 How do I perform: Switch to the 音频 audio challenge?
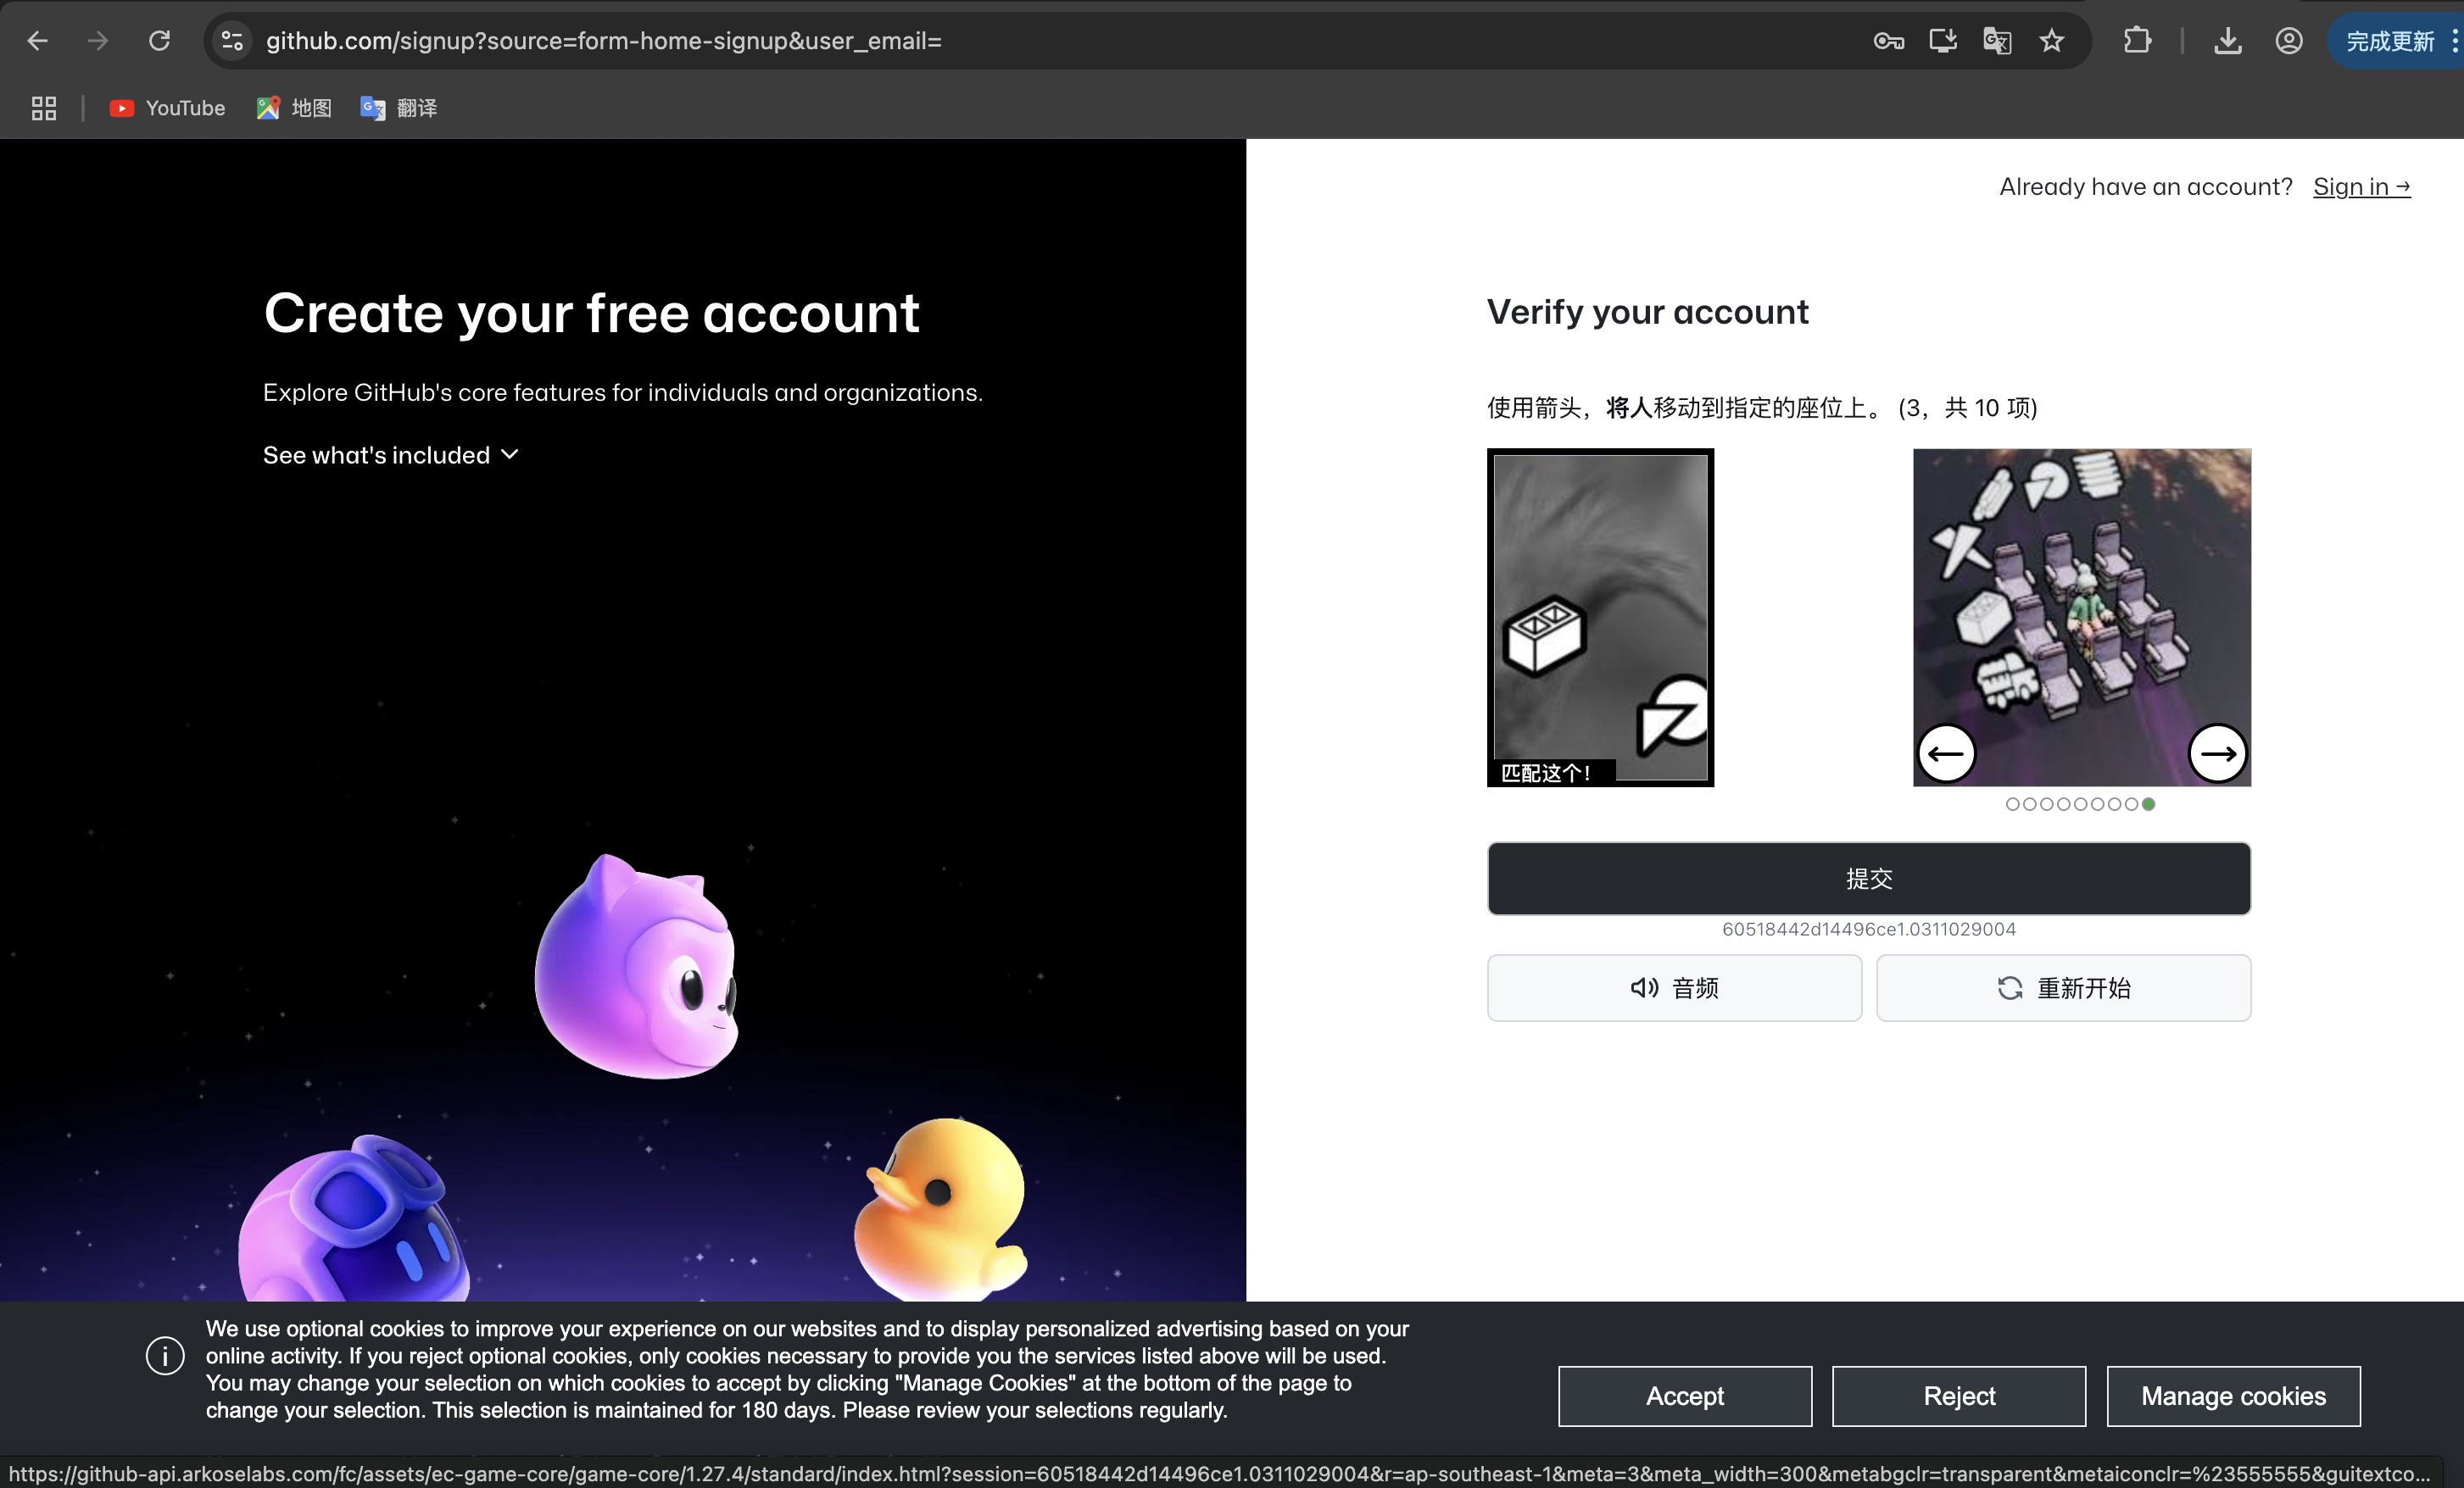[1674, 987]
